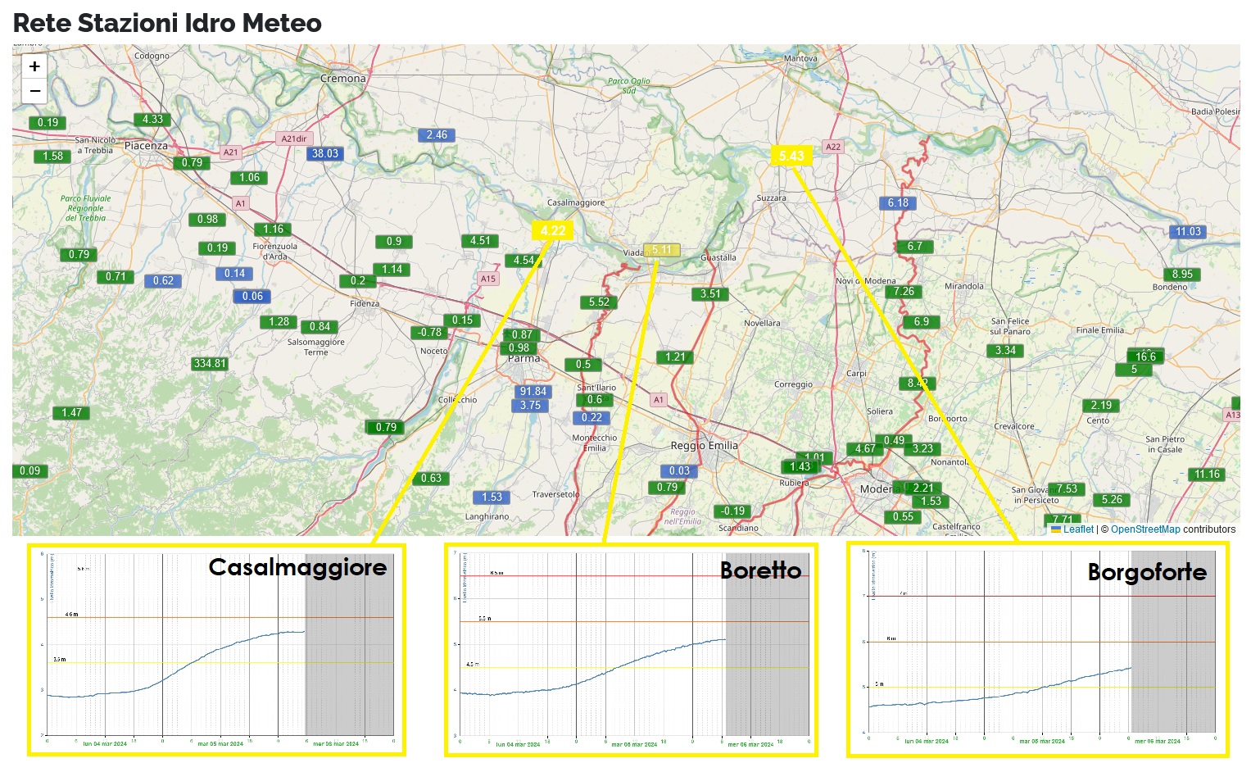Screen dimensions: 1251x772
Task: Click the map zoom out button
Action: (34, 91)
